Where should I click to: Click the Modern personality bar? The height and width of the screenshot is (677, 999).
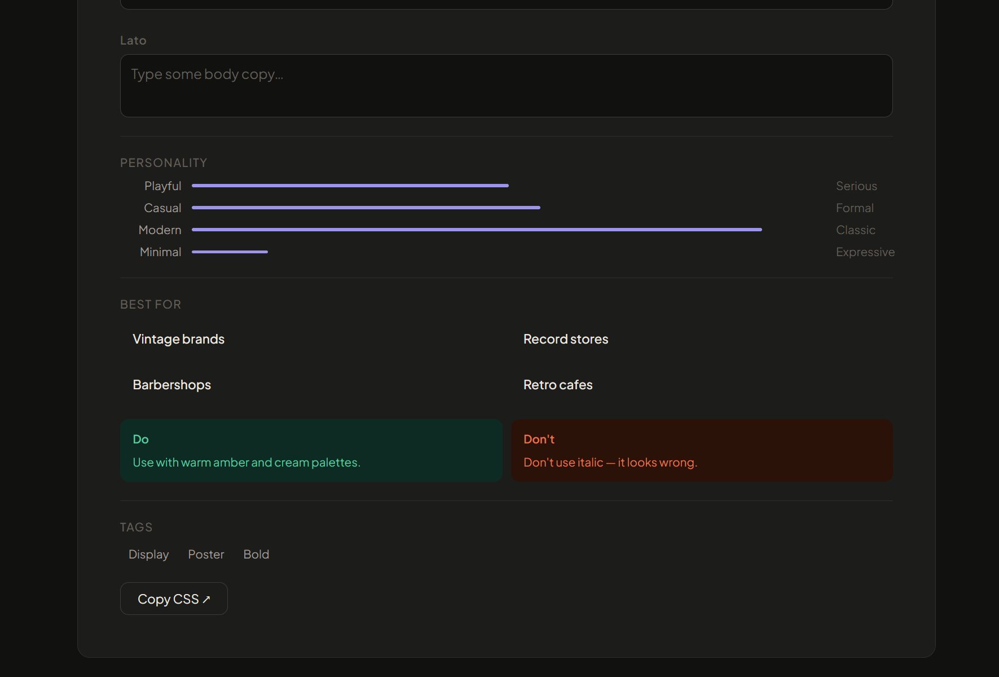[x=477, y=230]
